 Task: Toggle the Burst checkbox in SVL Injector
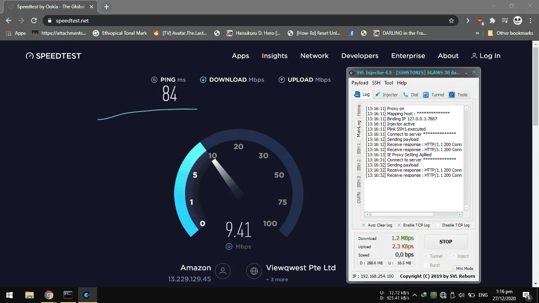[x=426, y=265]
